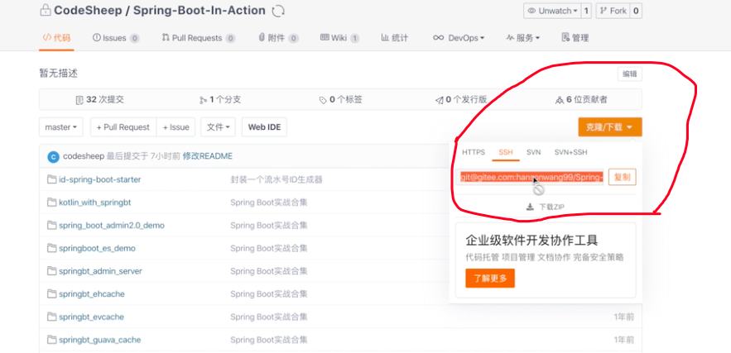Open the 统计 tab
Image resolution: width=731 pixels, height=353 pixels.
[x=394, y=38]
